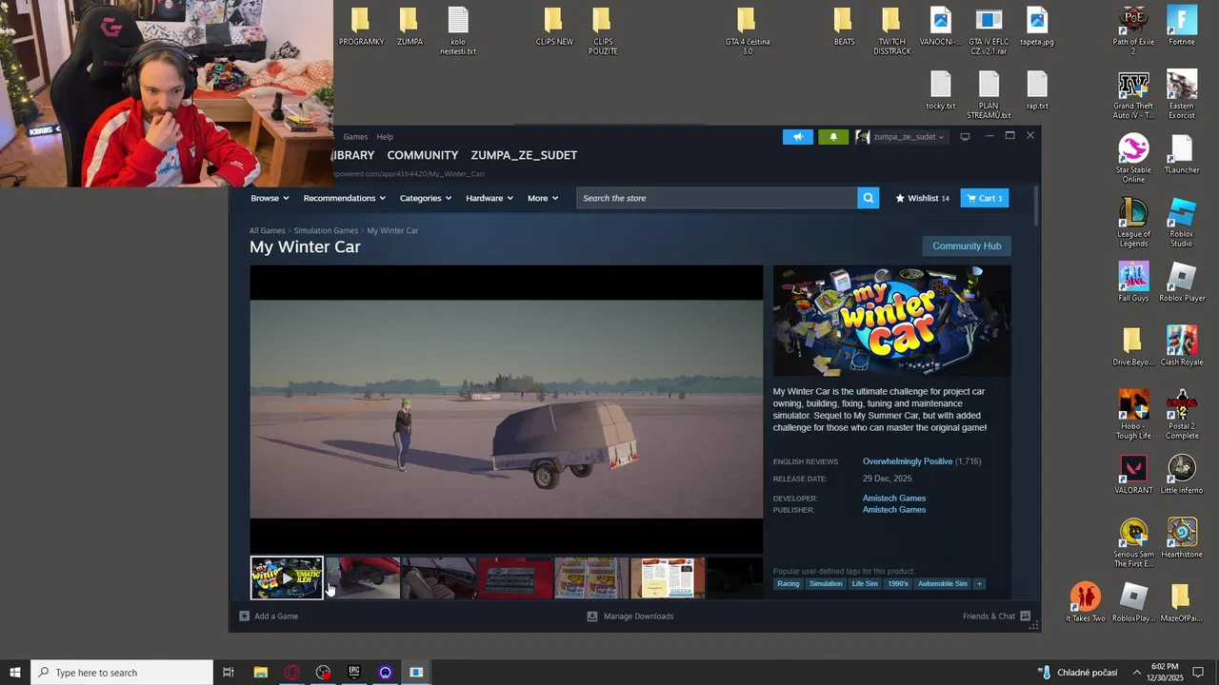The height and width of the screenshot is (685, 1219).
Task: Open League of Legends desktop icon
Action: coord(1133,223)
